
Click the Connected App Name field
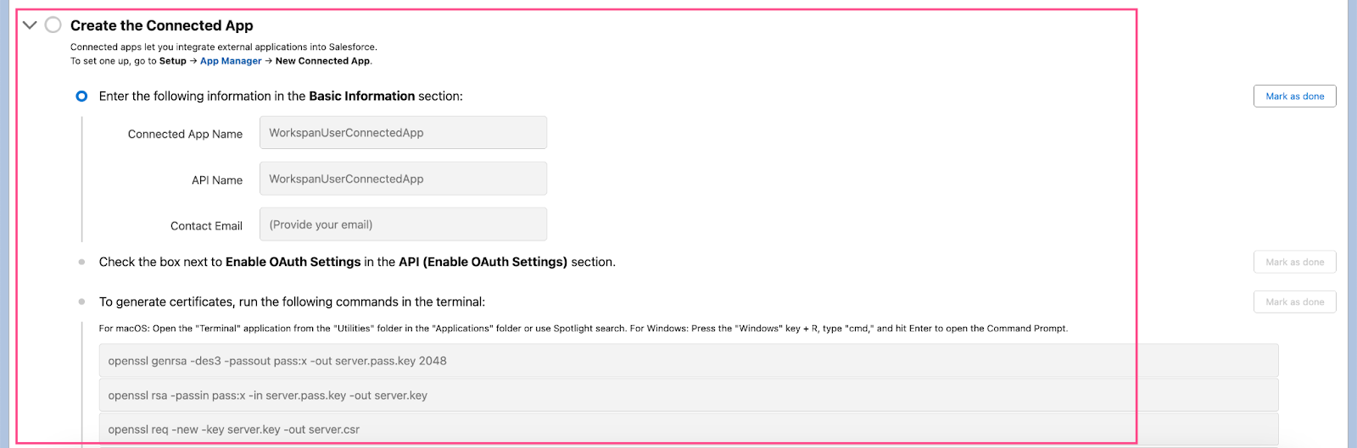click(403, 133)
